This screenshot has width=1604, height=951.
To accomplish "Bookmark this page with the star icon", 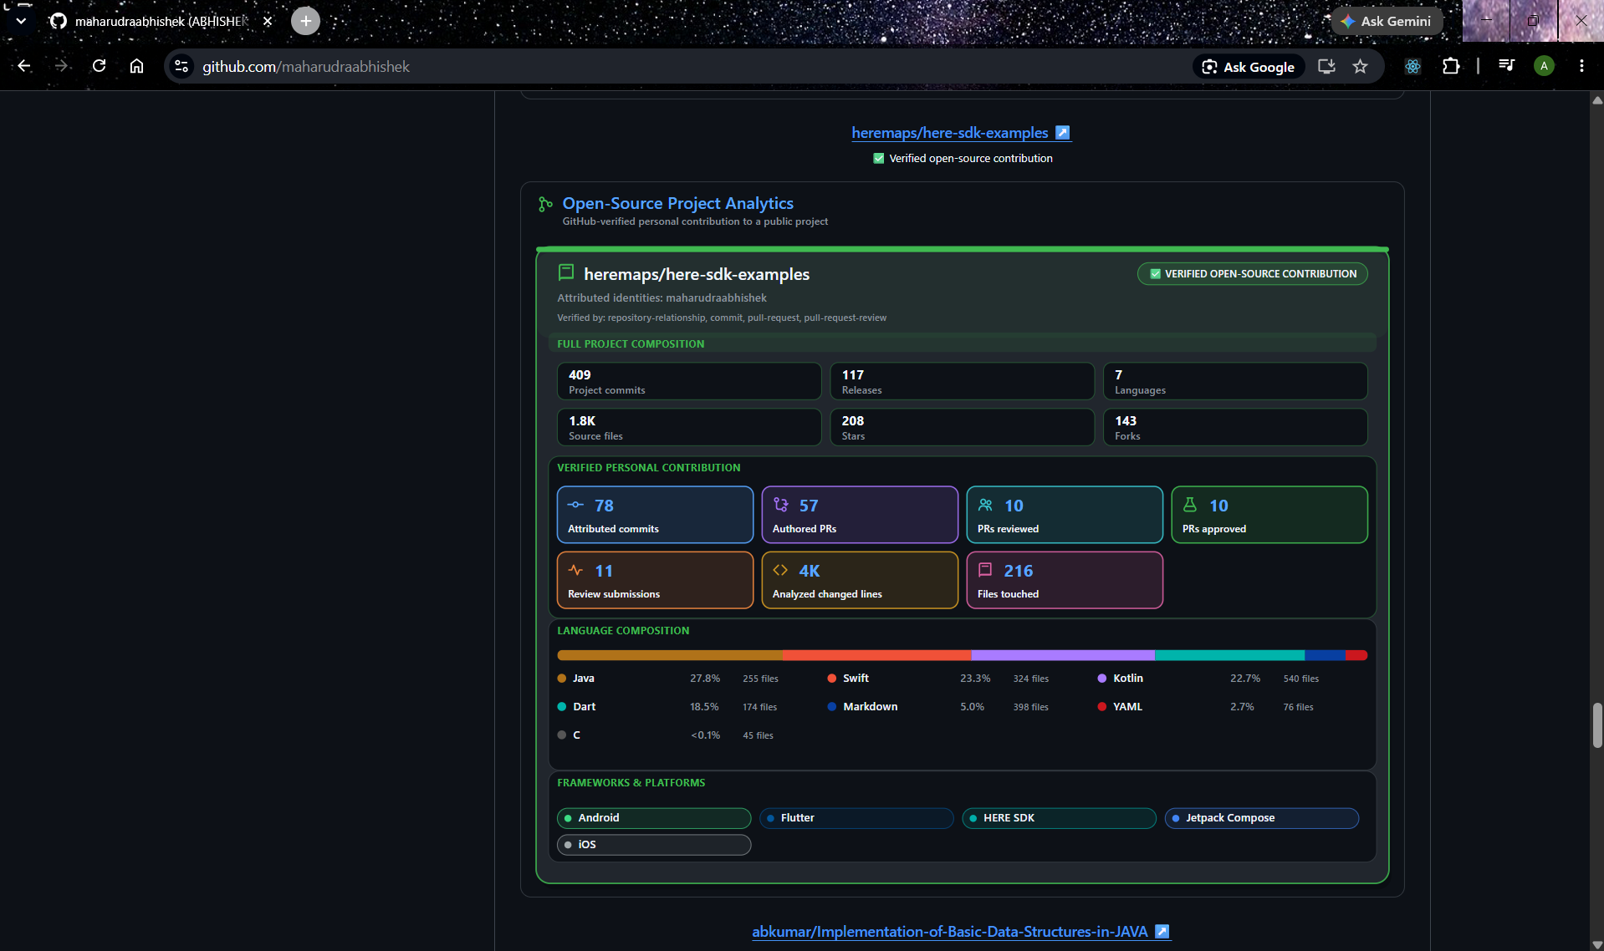I will [x=1361, y=66].
